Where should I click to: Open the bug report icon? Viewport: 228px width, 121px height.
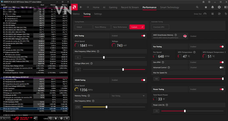(x=203, y=2)
